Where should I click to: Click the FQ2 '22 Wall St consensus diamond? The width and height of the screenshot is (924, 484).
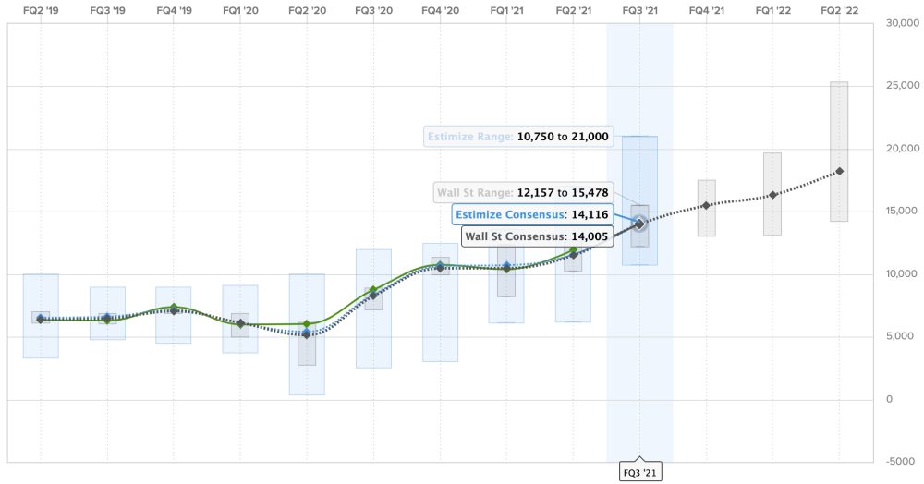click(x=839, y=172)
